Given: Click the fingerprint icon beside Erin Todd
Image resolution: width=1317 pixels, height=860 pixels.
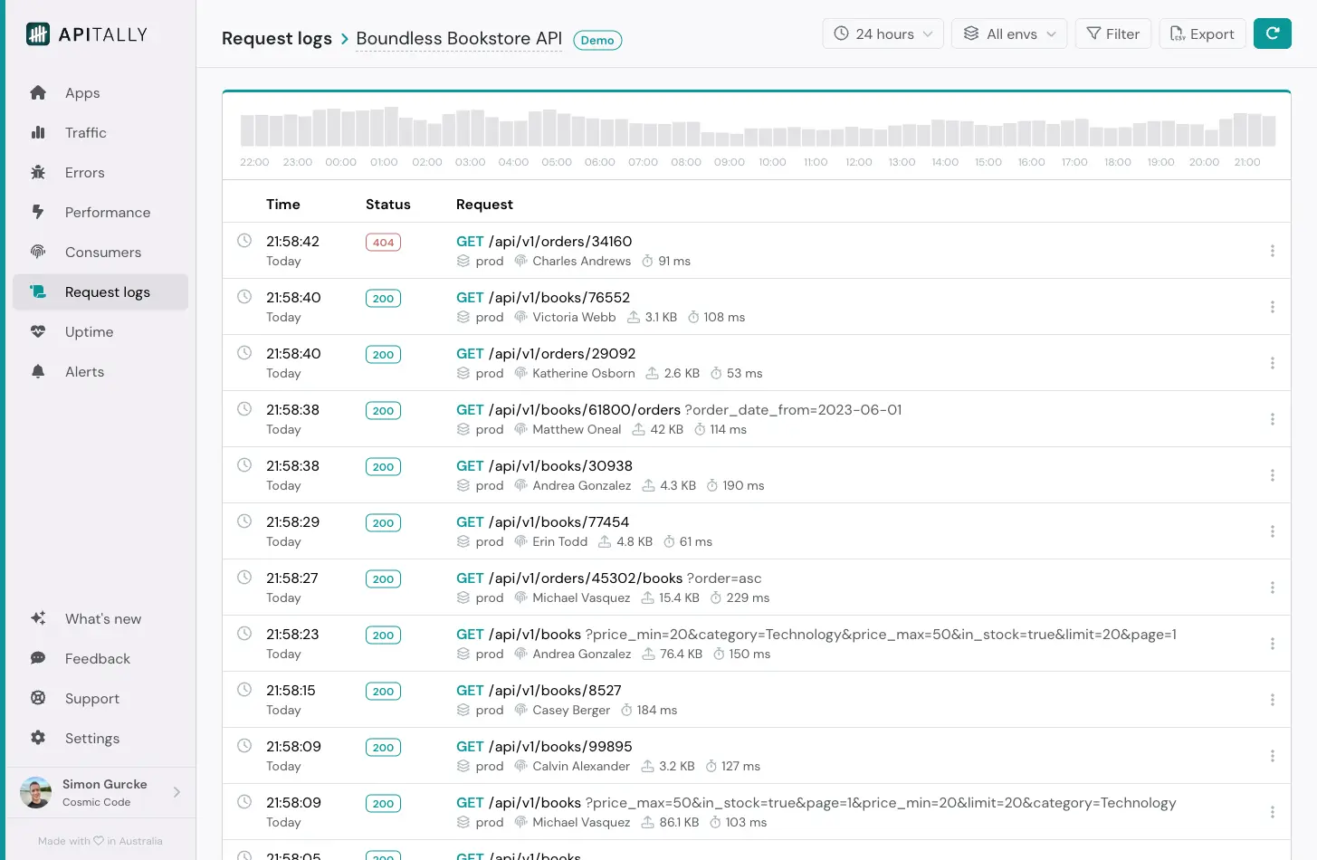Looking at the screenshot, I should click(x=520, y=541).
